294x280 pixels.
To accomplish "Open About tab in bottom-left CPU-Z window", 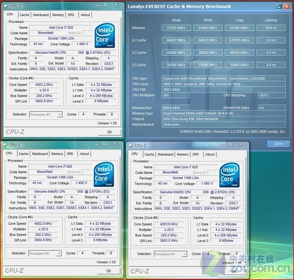I will pyautogui.click(x=85, y=154).
